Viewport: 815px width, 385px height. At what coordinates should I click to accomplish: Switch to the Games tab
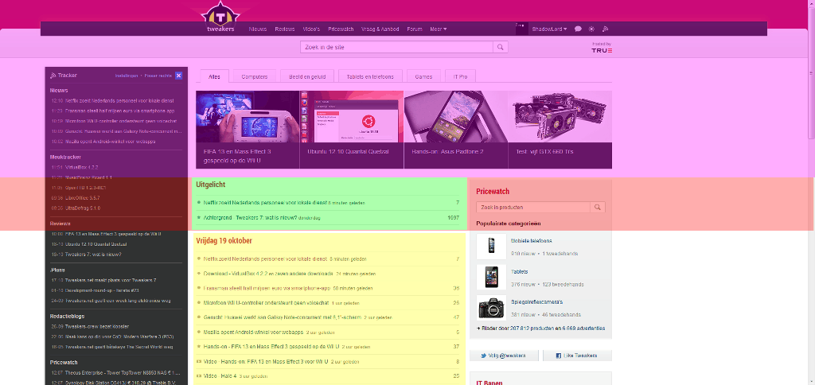point(423,76)
